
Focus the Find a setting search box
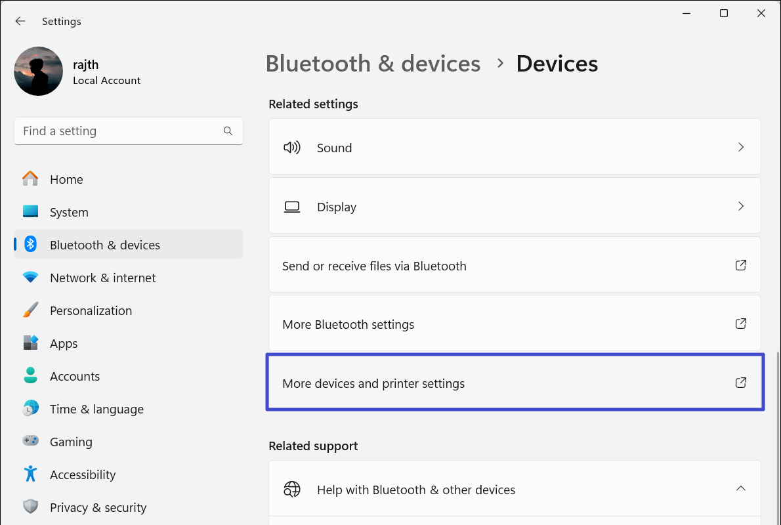coord(118,131)
